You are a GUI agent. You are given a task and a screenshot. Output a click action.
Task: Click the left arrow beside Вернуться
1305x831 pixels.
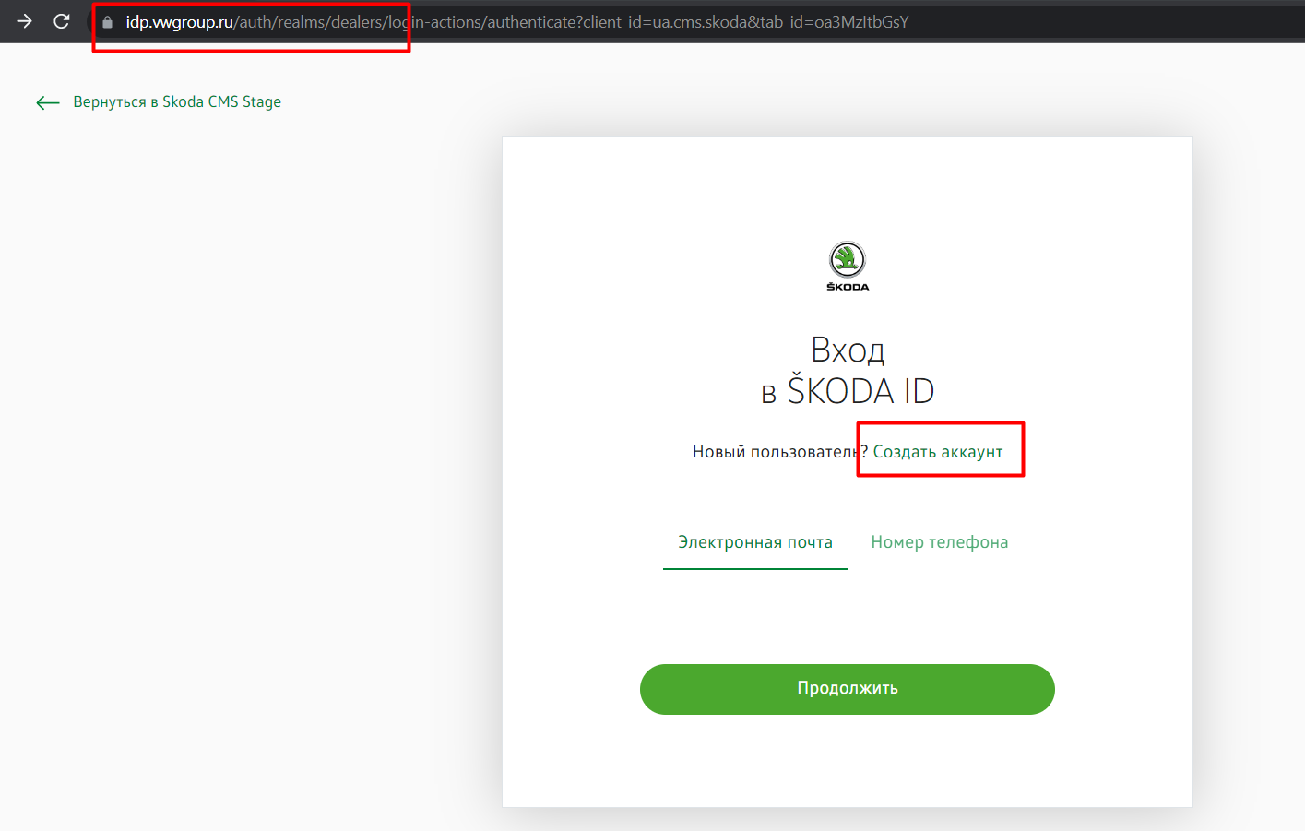pos(48,102)
